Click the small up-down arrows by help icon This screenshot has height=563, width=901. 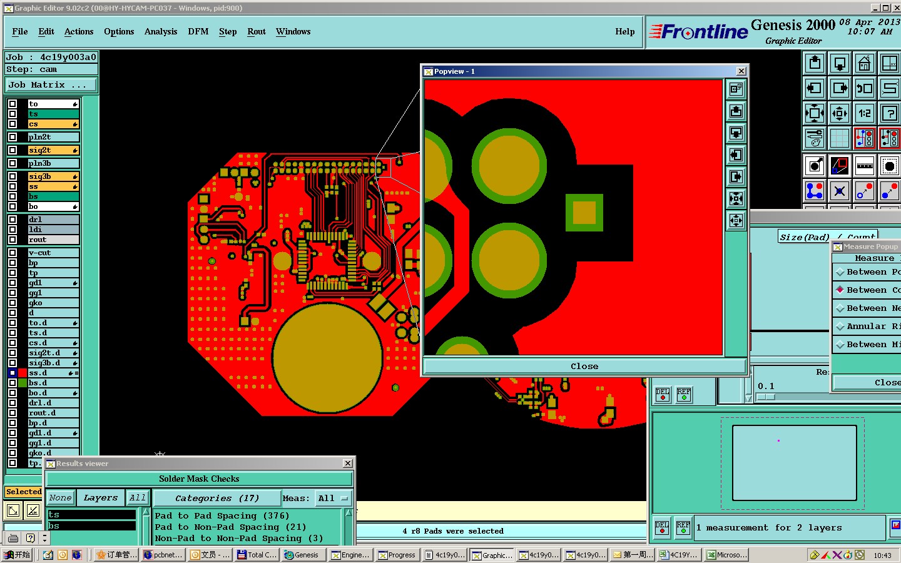pyautogui.click(x=44, y=538)
